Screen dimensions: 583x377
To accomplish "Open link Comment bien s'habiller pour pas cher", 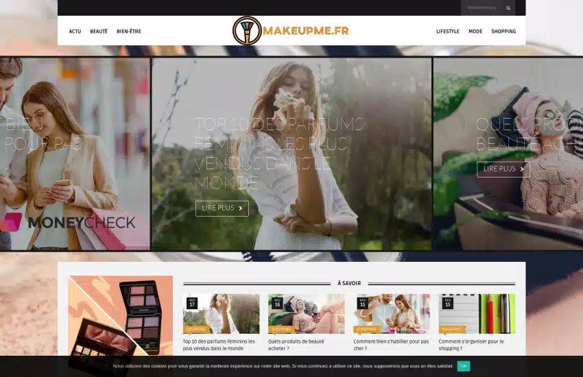I will click(x=391, y=345).
